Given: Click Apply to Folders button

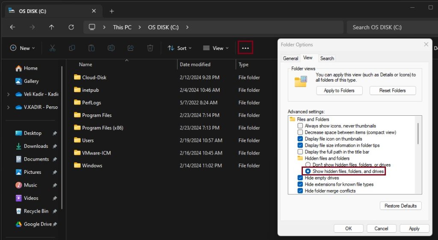Looking at the screenshot, I should point(339,90).
